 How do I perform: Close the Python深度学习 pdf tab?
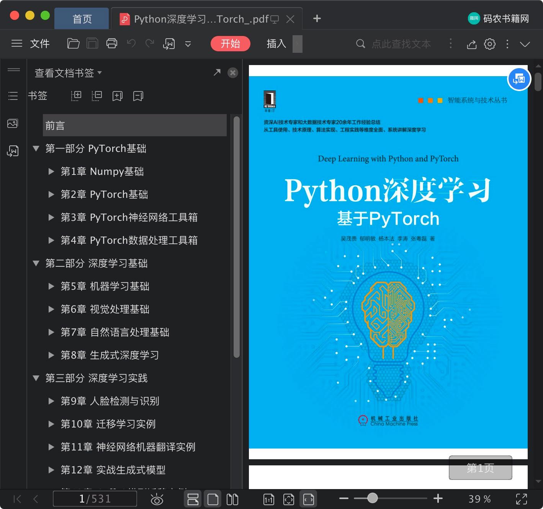pos(291,19)
